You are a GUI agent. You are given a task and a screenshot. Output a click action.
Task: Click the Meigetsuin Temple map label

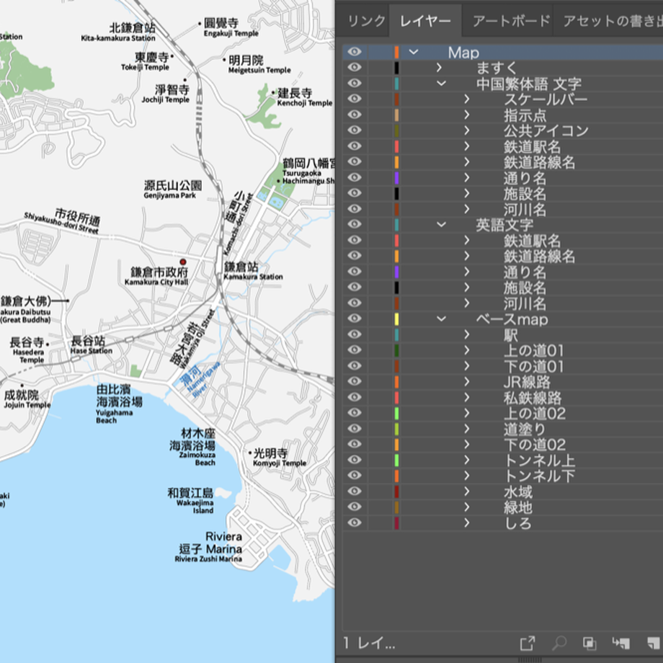tap(259, 70)
